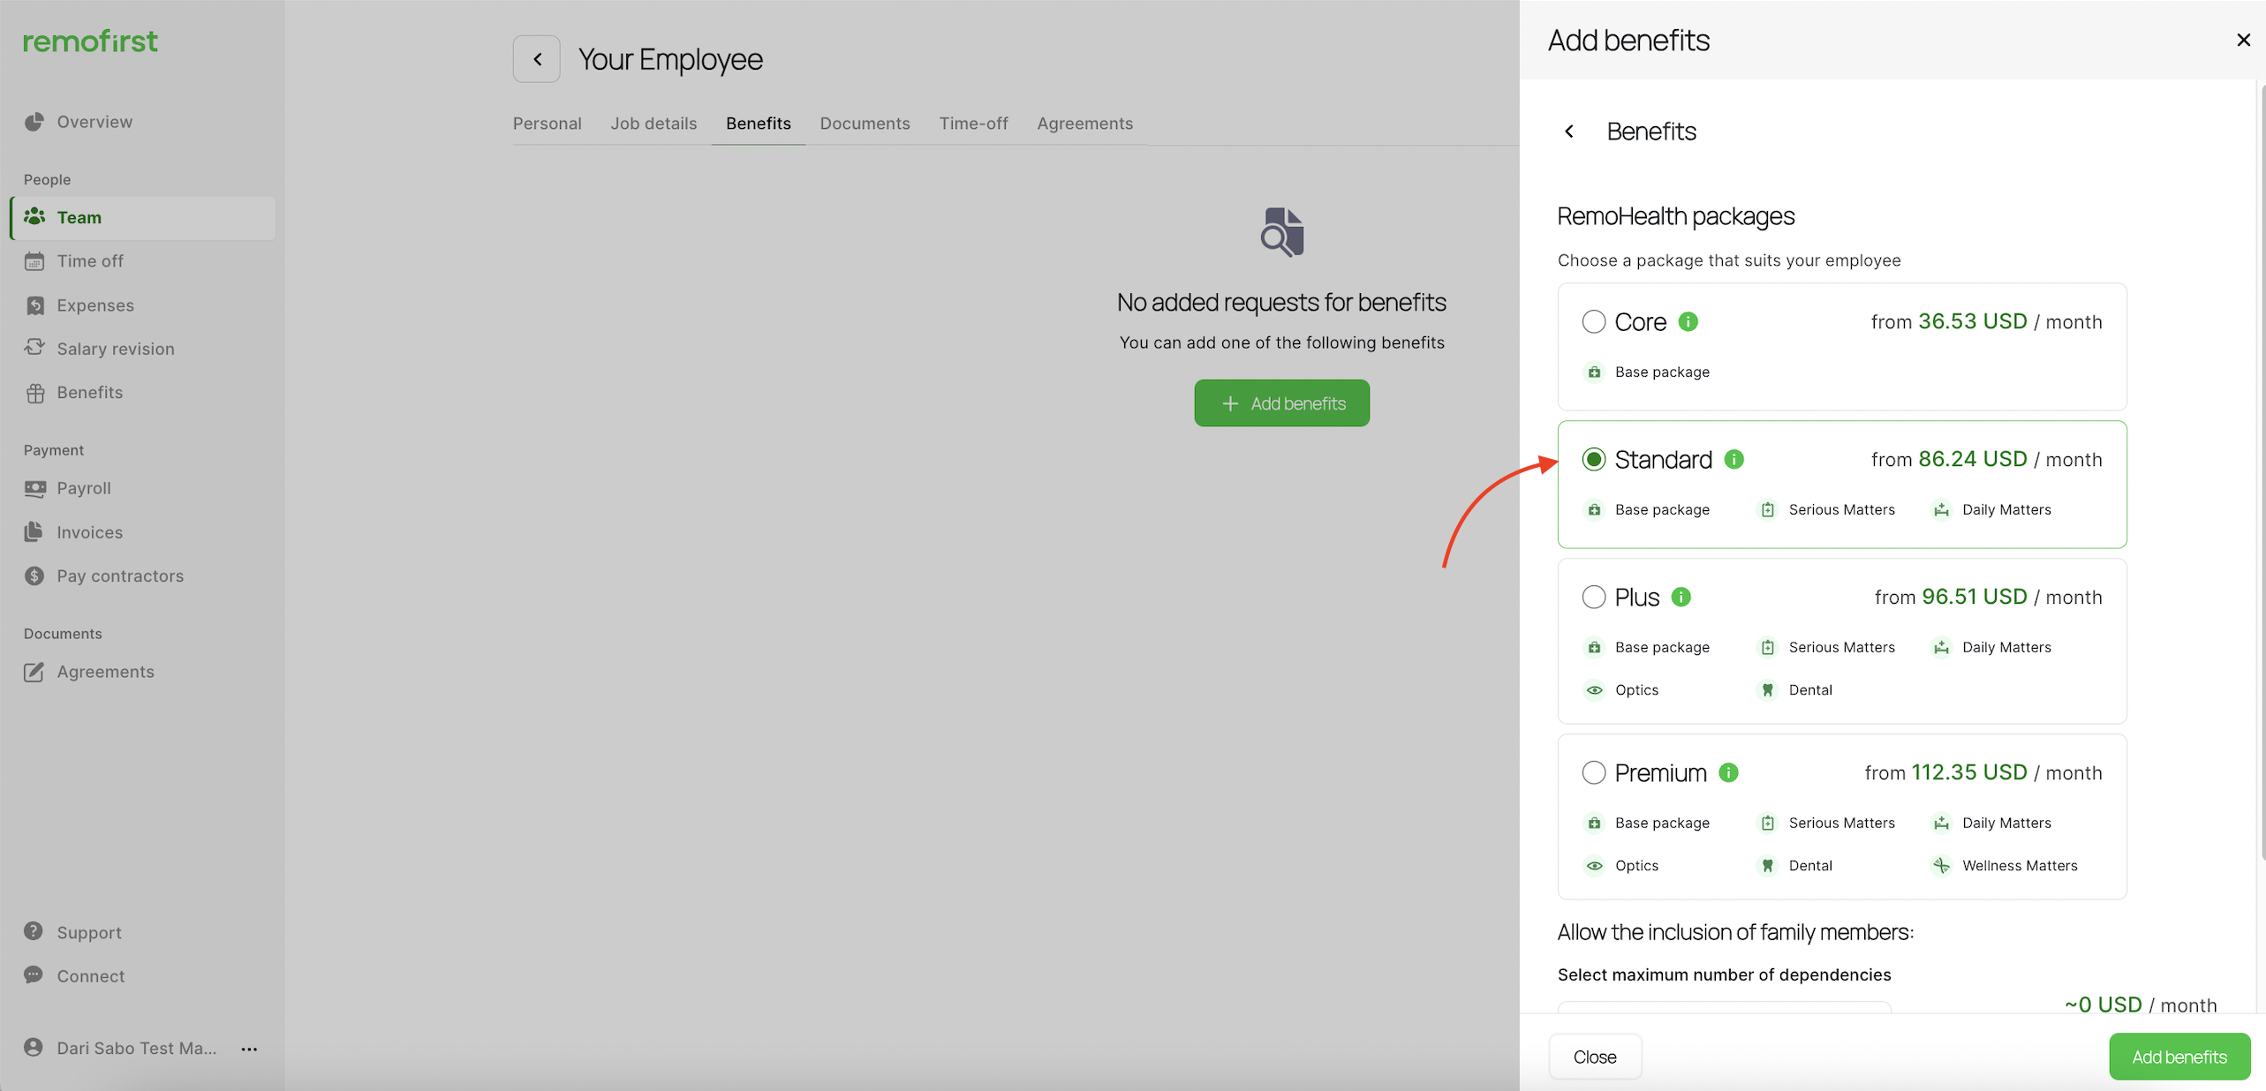Select the Premium package radio button
This screenshot has height=1091, width=2266.
click(x=1594, y=772)
